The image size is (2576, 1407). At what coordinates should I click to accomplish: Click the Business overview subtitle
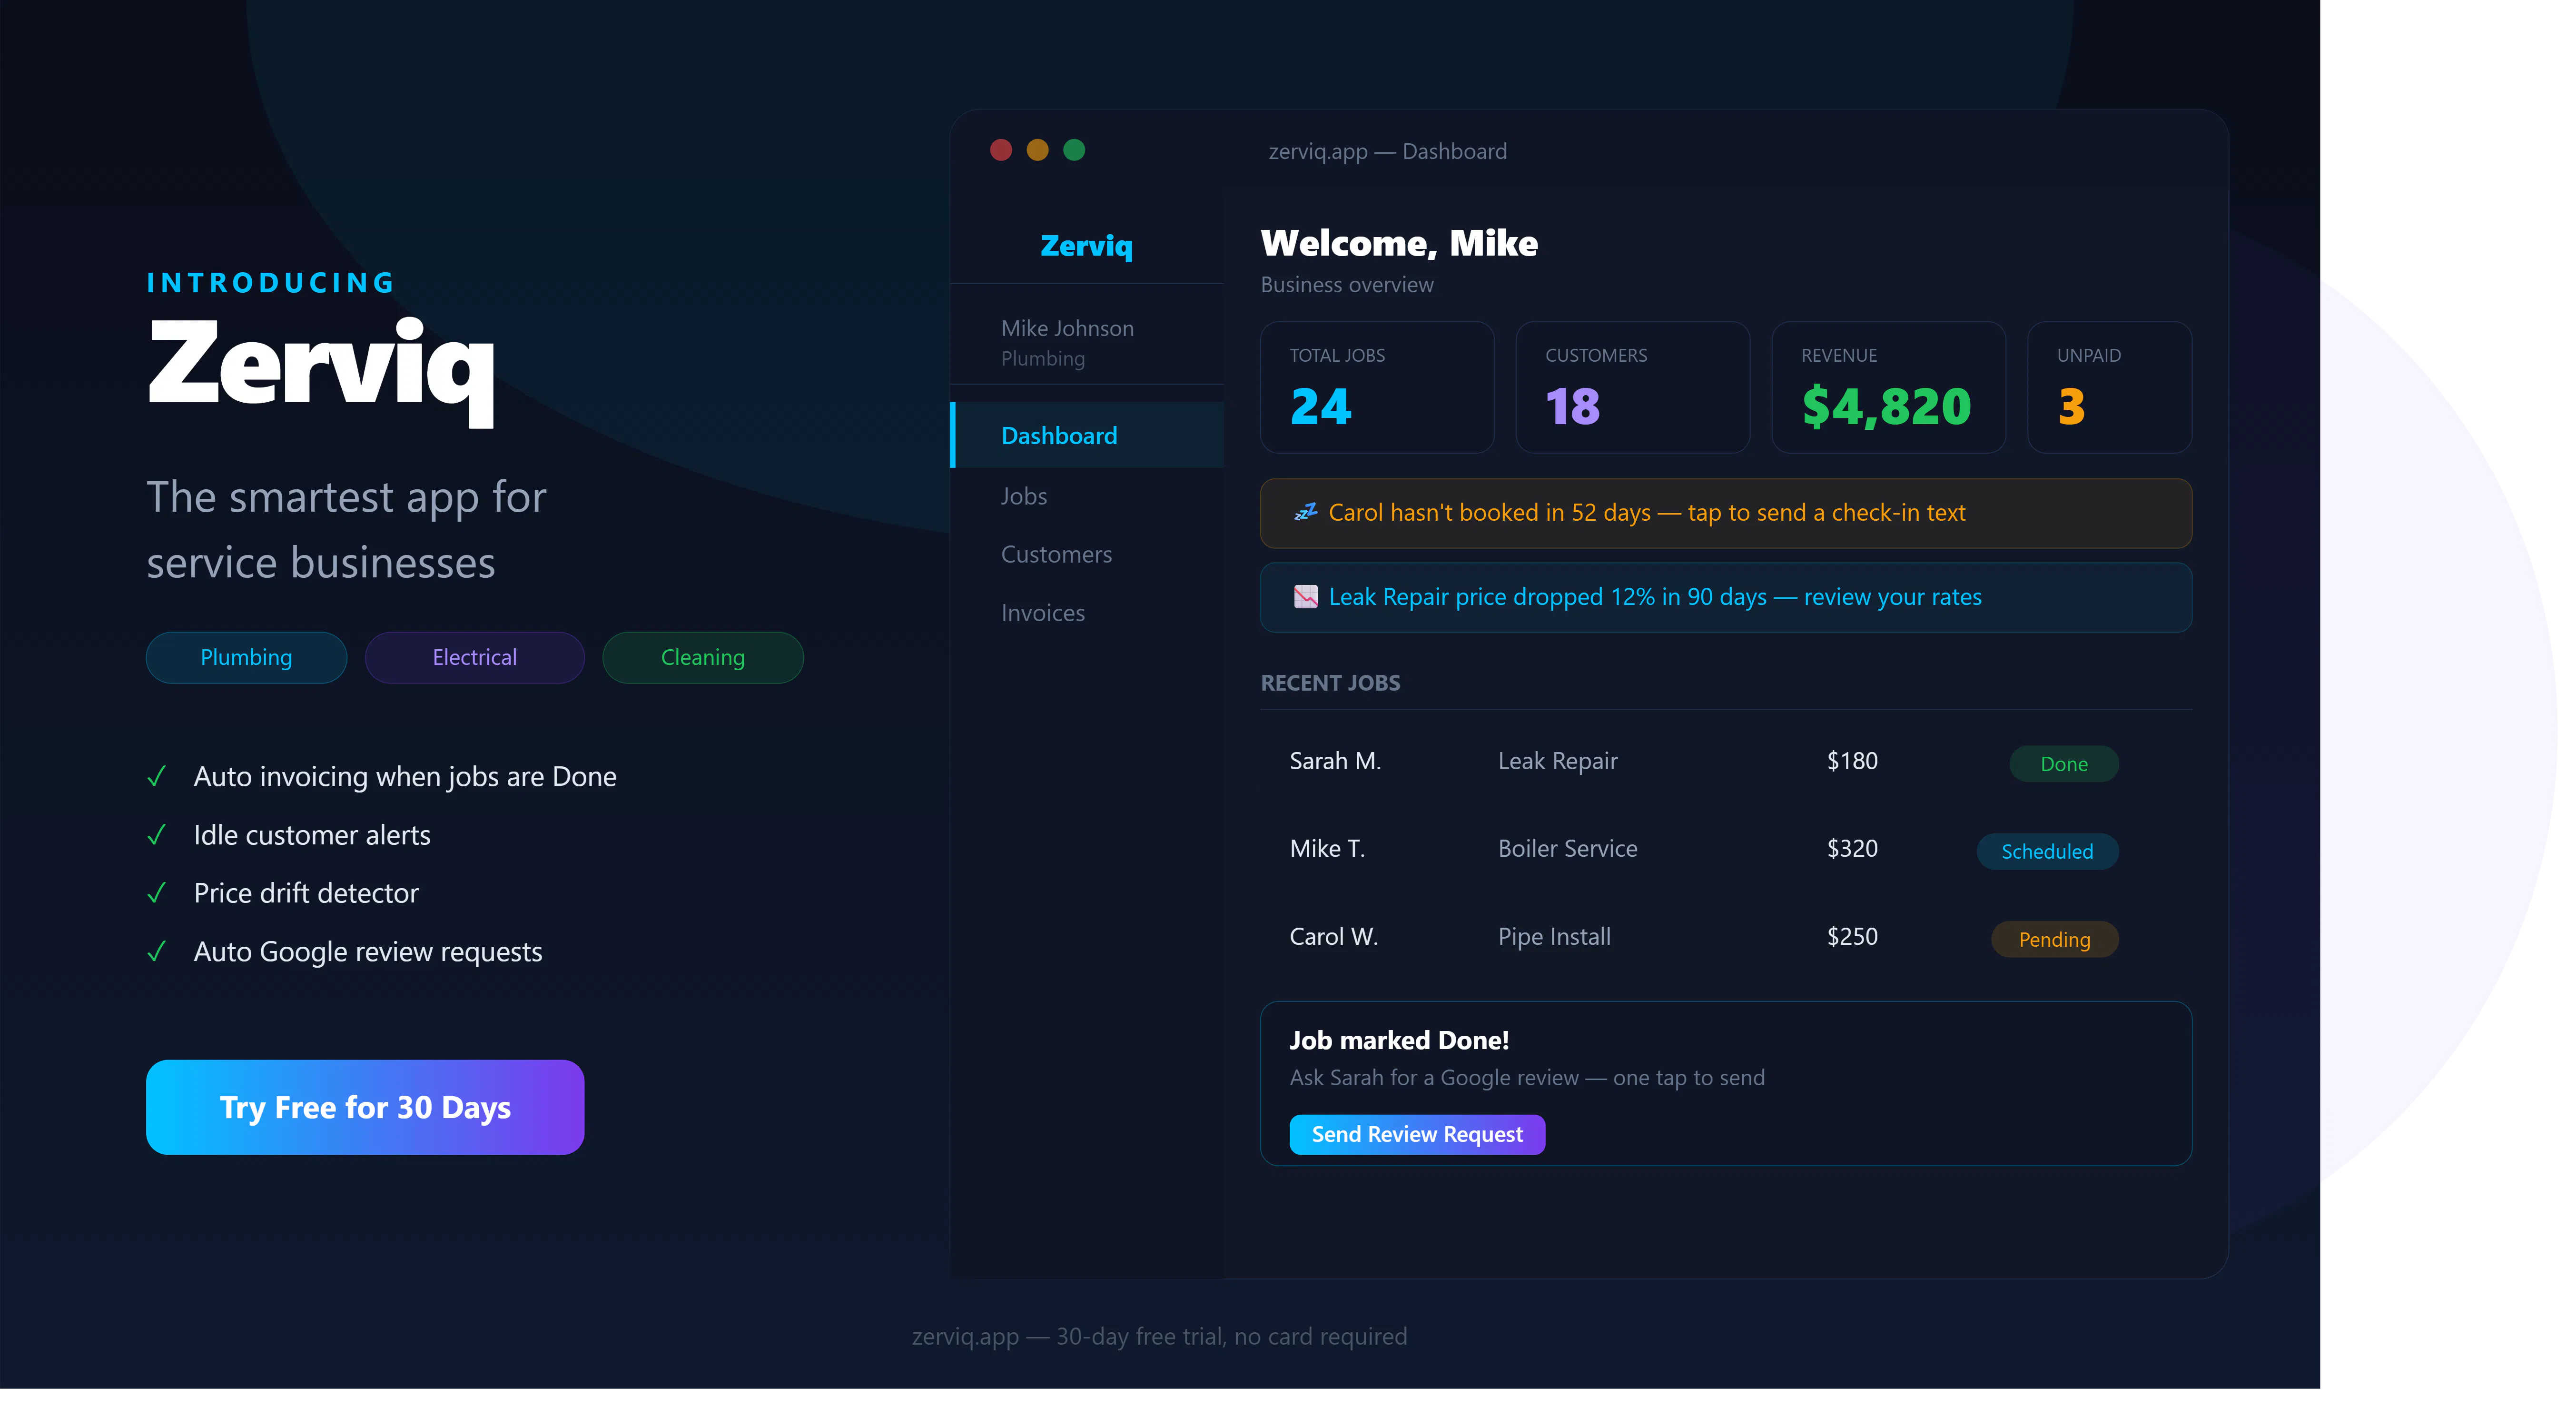tap(1347, 285)
